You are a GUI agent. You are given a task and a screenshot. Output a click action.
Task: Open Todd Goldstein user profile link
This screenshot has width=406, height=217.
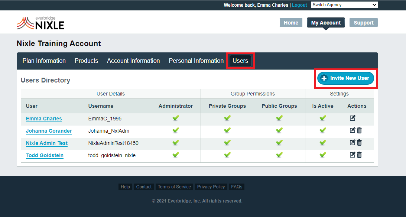(45, 155)
